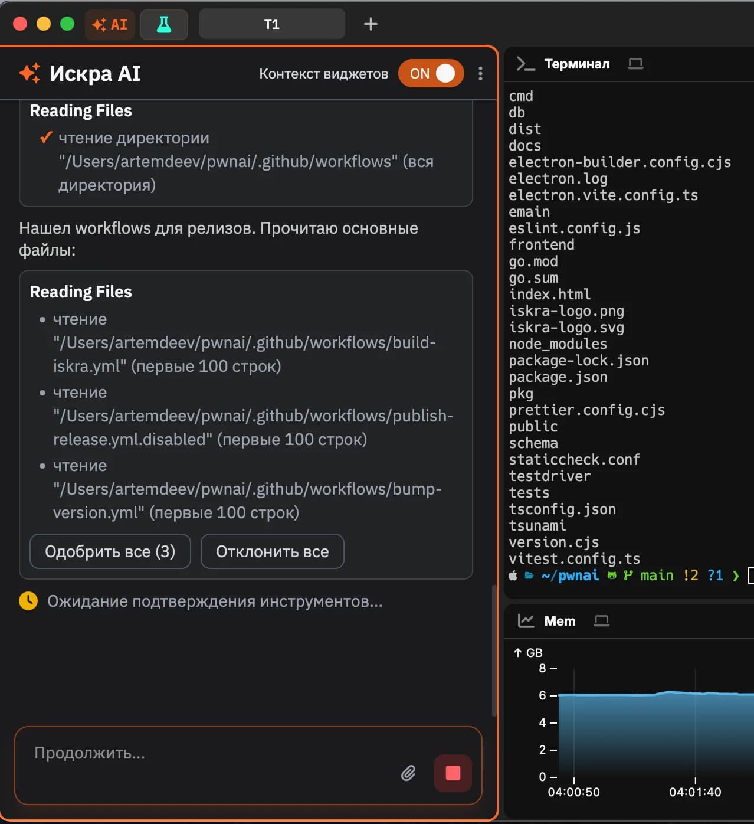This screenshot has height=824, width=754.
Task: Click the paperclip attach file icon
Action: click(408, 773)
